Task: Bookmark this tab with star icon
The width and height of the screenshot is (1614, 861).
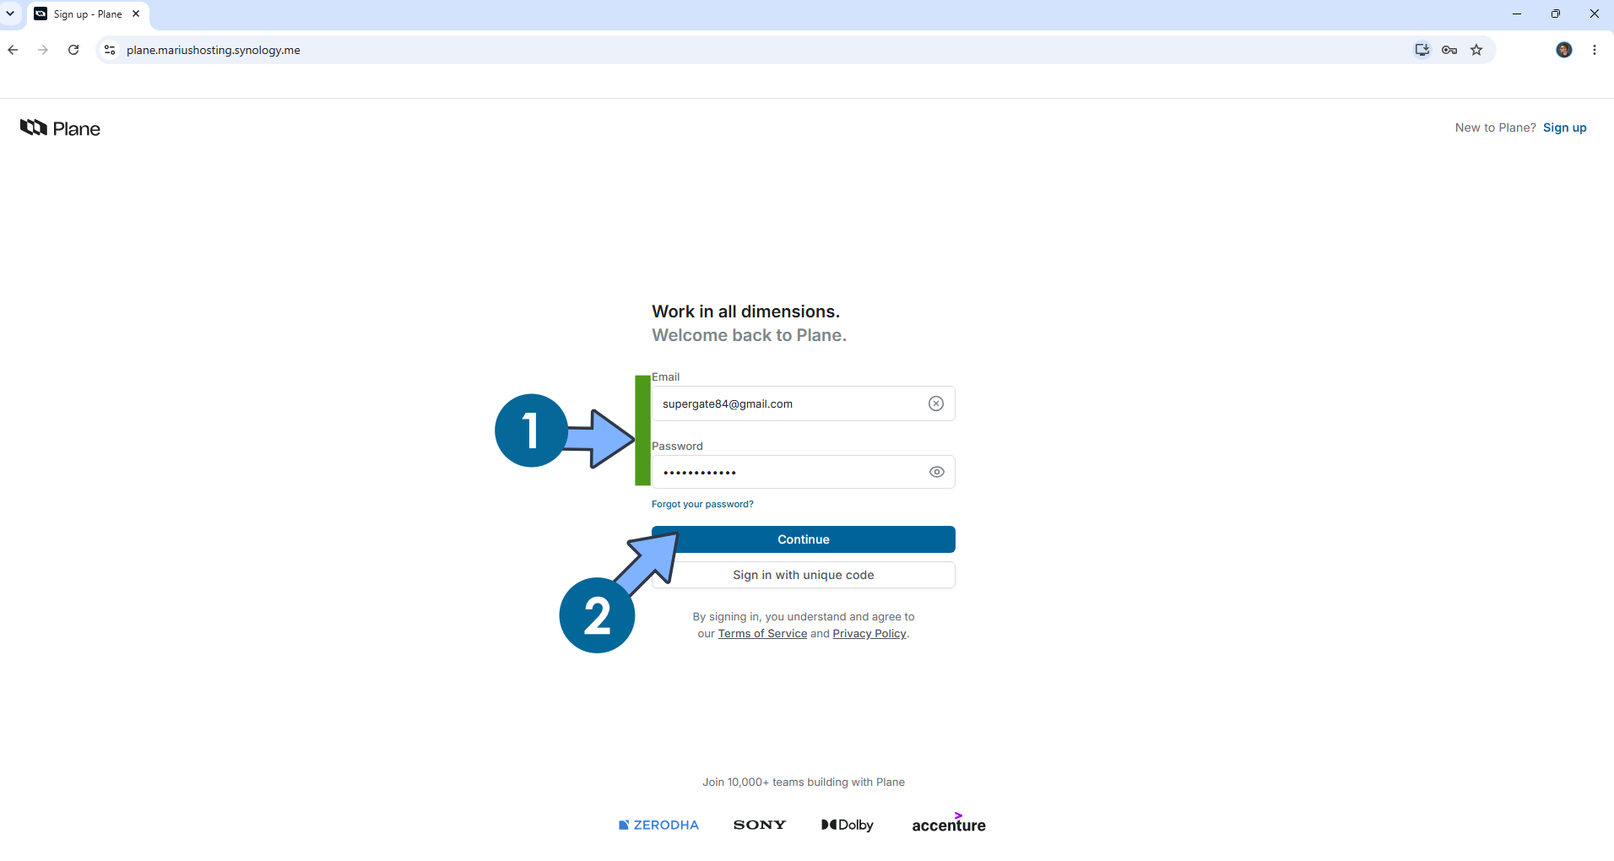Action: pyautogui.click(x=1476, y=50)
